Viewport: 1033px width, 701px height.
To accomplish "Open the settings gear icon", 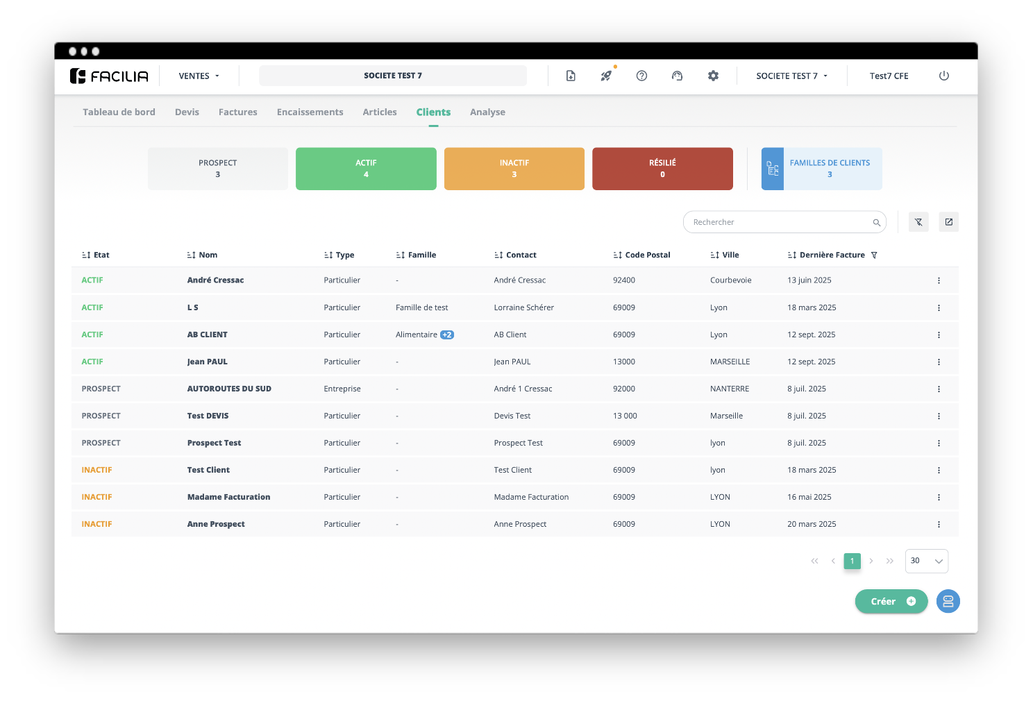I will pyautogui.click(x=713, y=76).
